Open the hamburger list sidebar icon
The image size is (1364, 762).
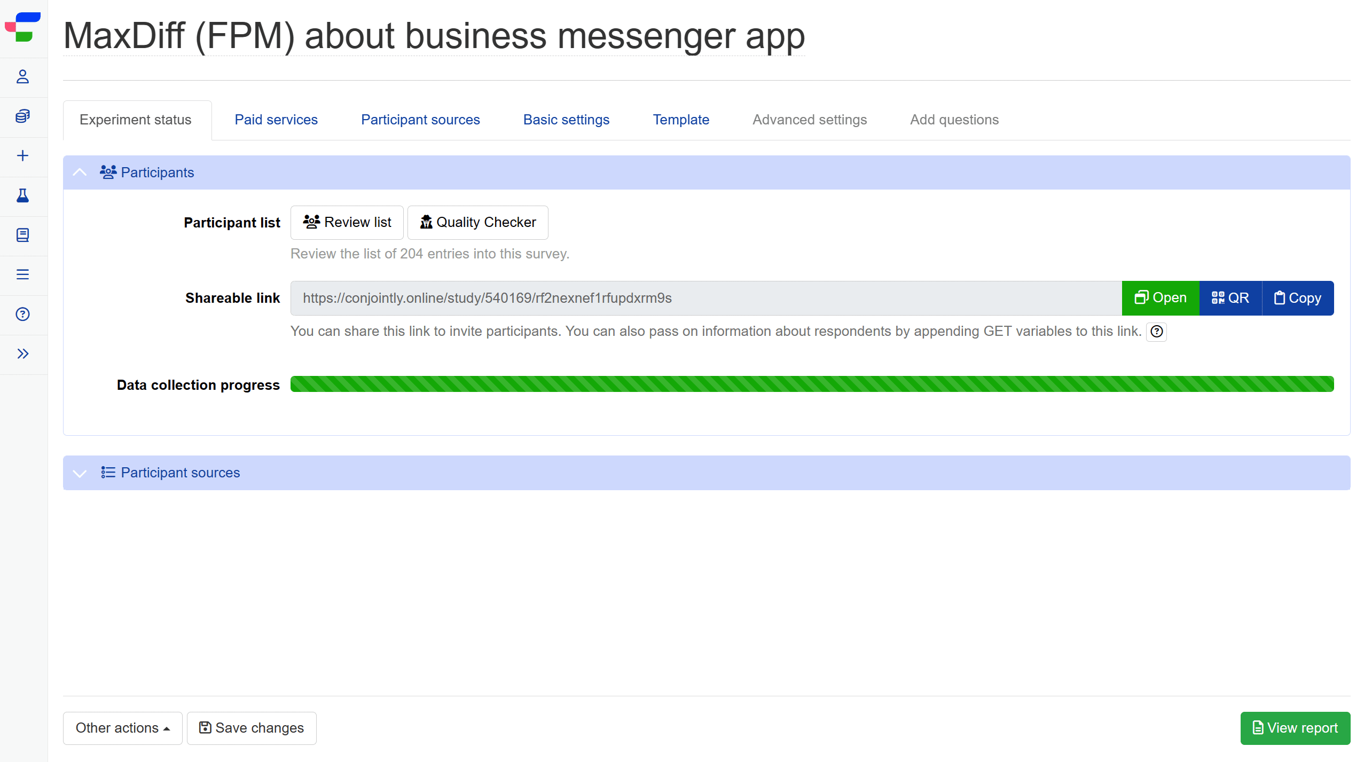[22, 274]
